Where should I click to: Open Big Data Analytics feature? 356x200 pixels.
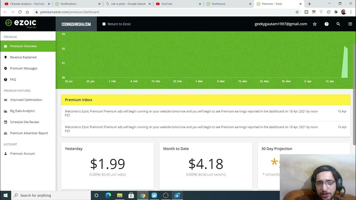click(22, 111)
